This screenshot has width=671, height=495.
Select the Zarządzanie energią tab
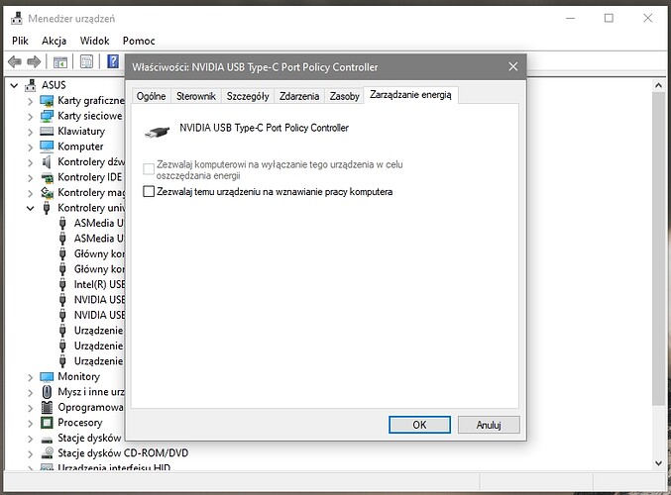[x=410, y=95]
